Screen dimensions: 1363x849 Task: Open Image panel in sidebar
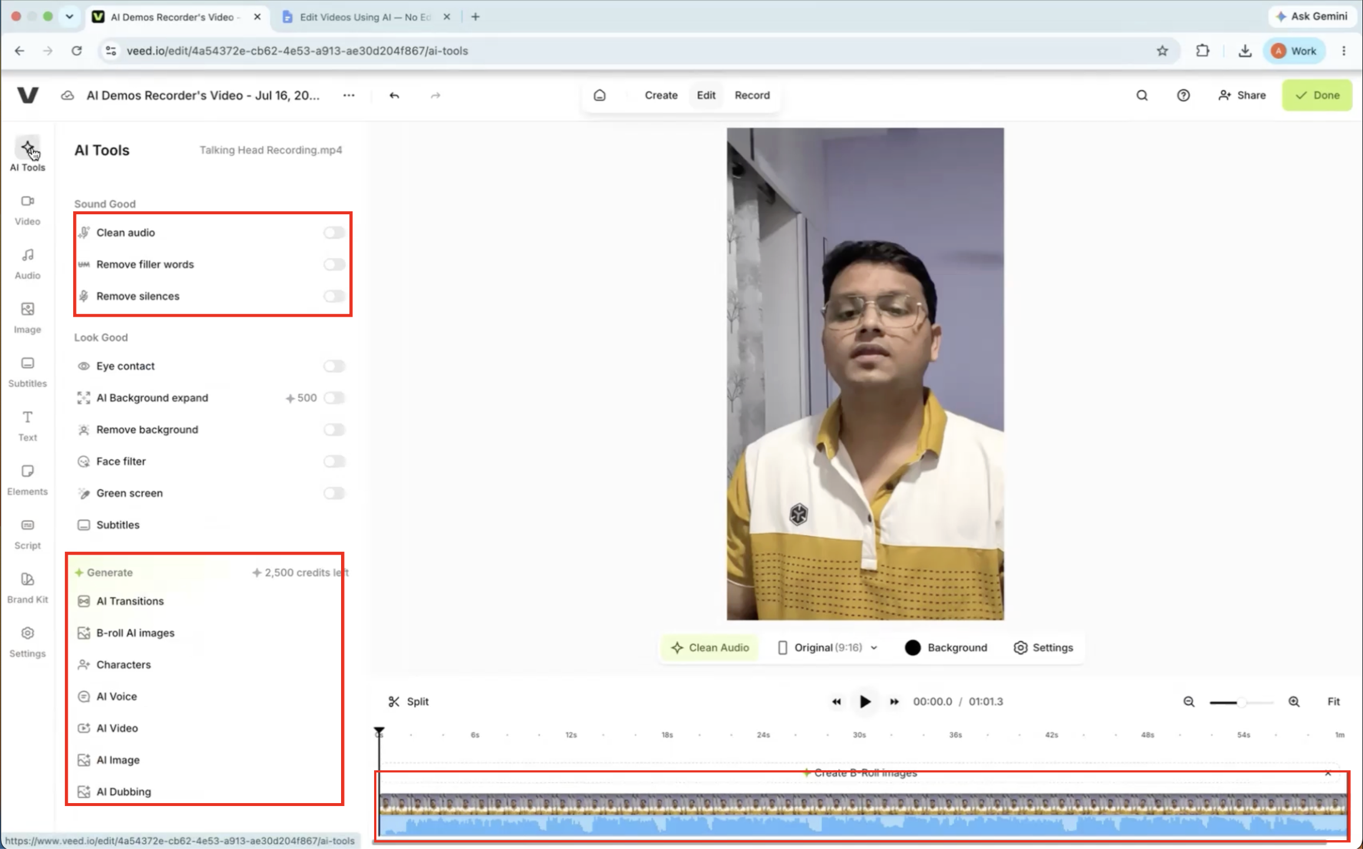[x=27, y=318]
